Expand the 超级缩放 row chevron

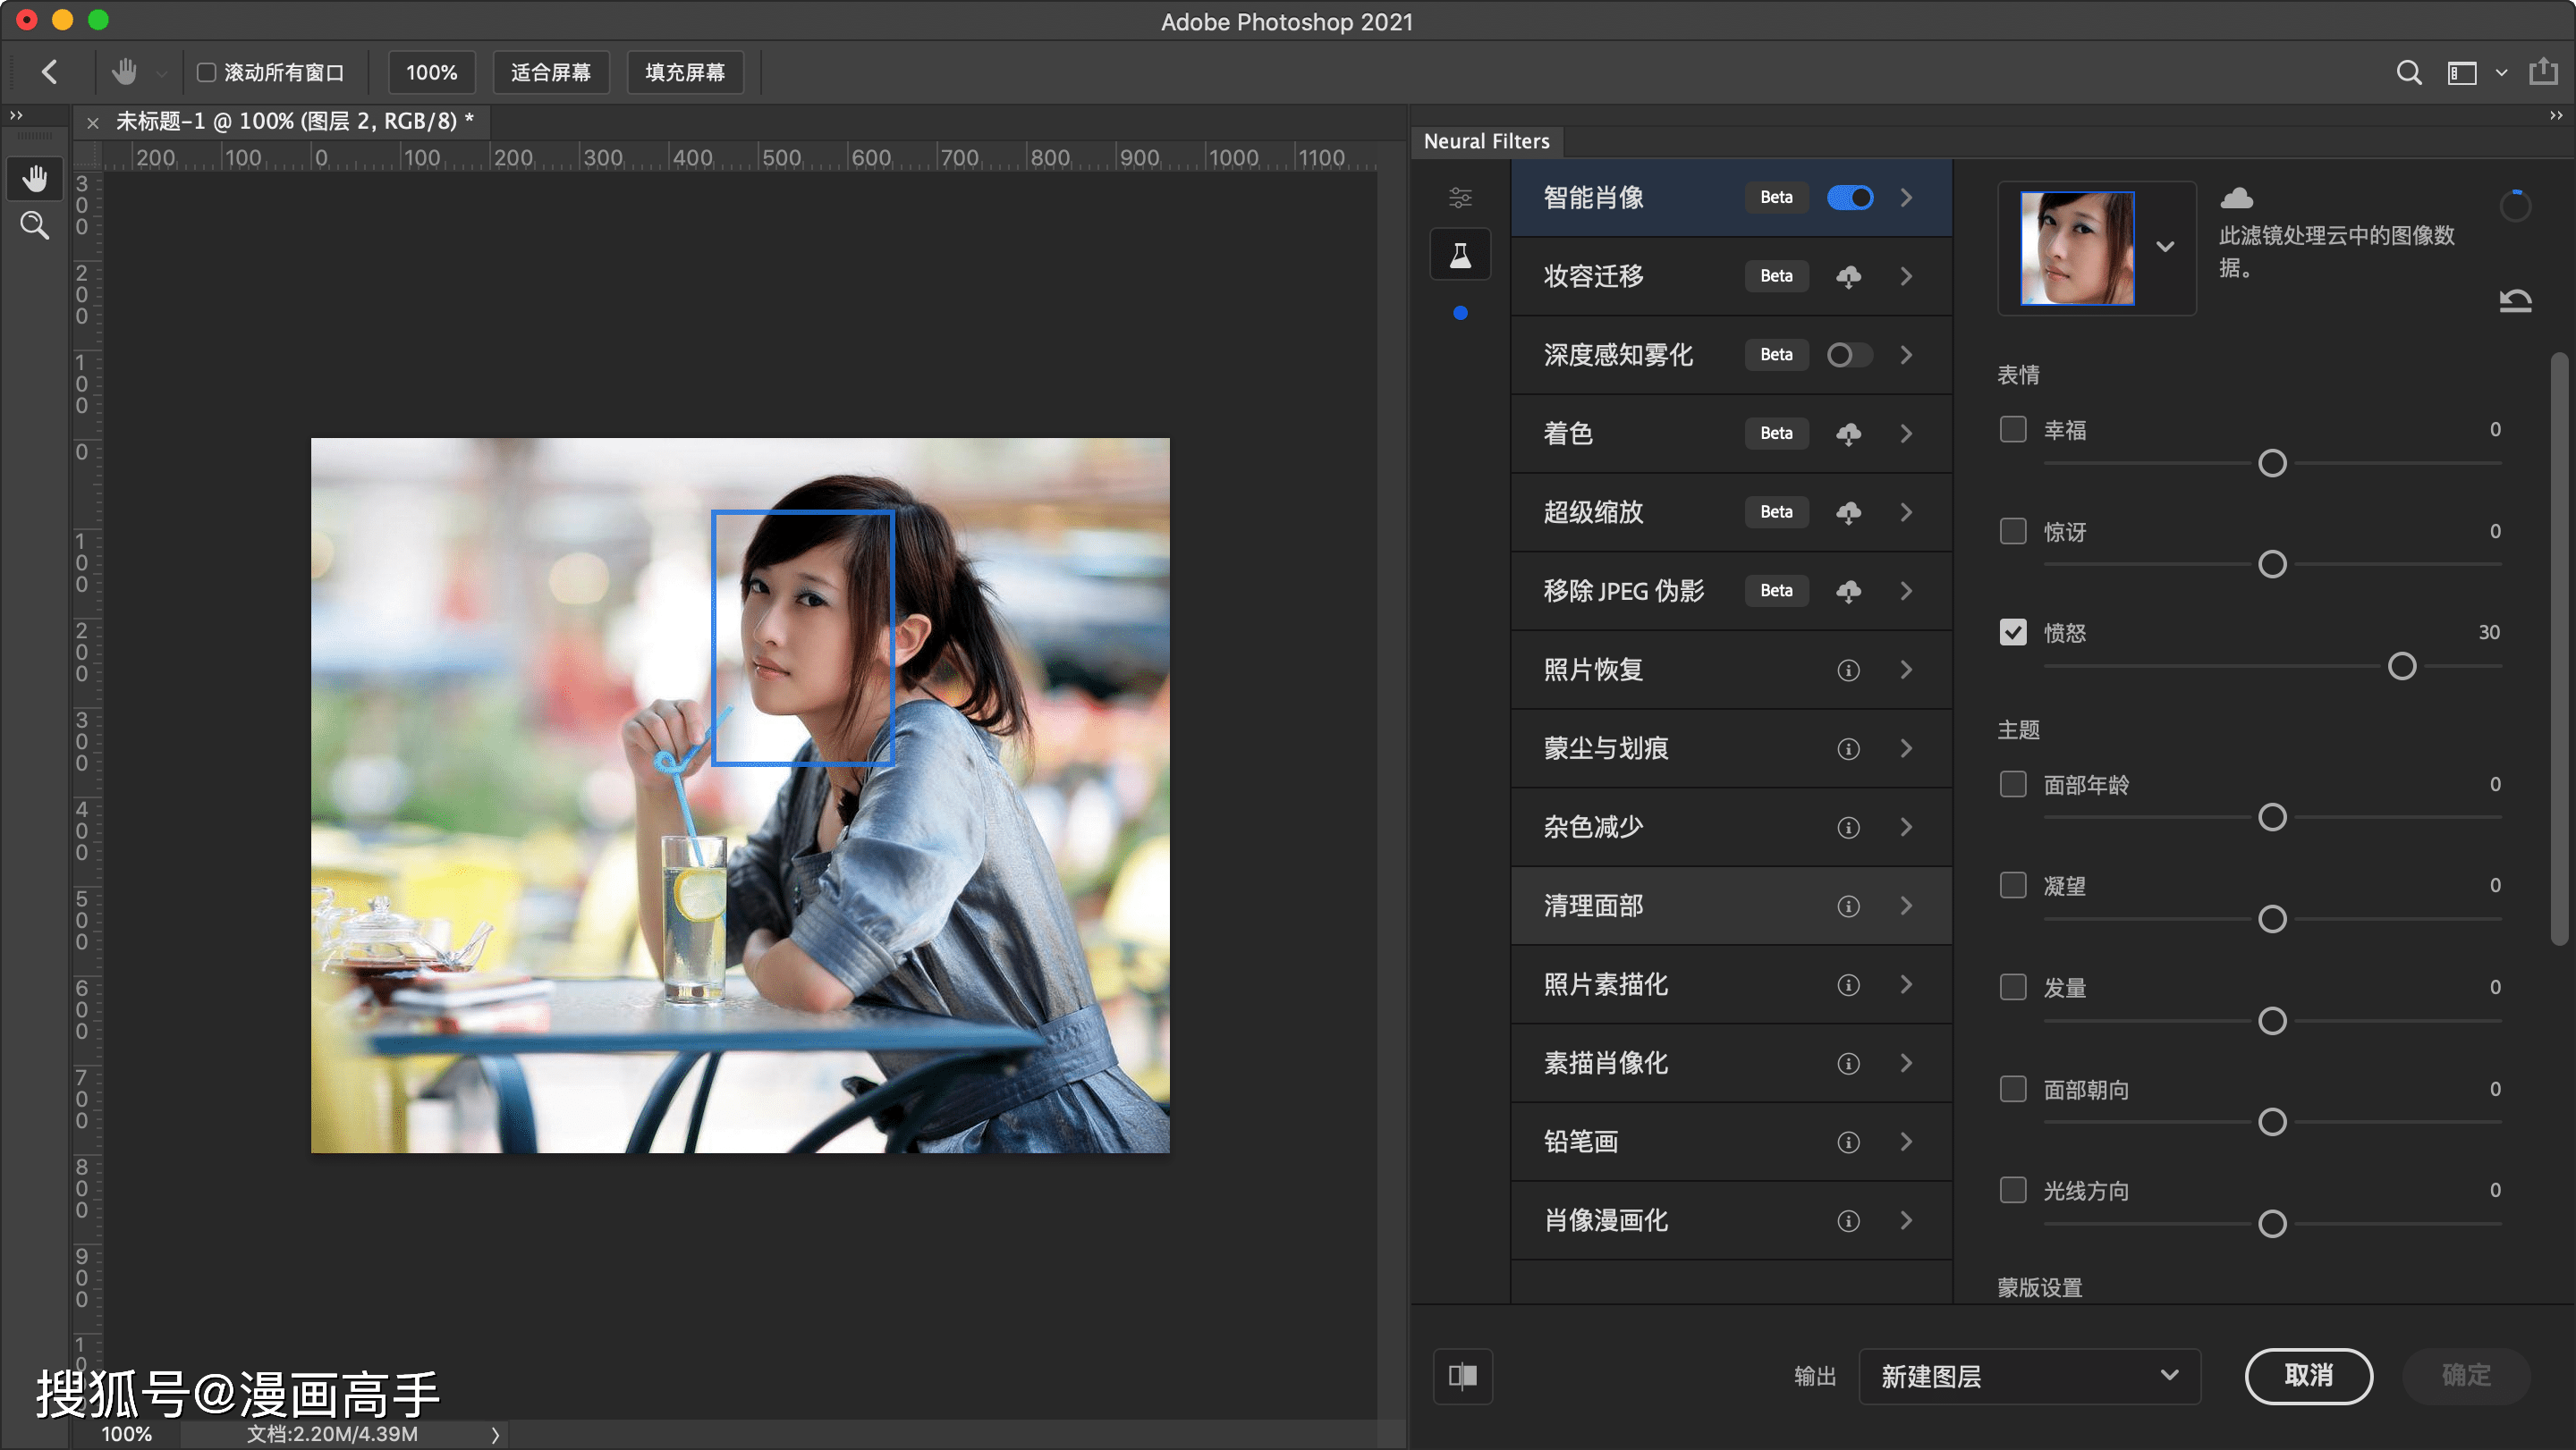(x=1906, y=511)
